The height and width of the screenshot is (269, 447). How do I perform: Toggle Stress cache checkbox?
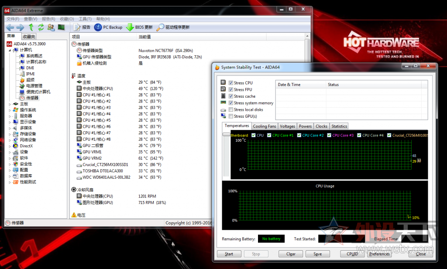[231, 96]
